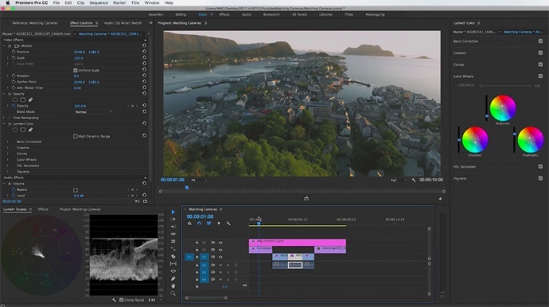Screen dimensions: 549x307
Task: Reset the Scale parameter
Action: tap(144, 57)
